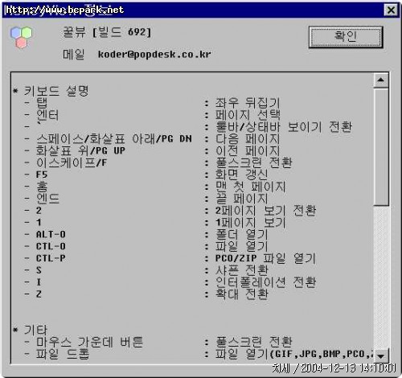Click the text 화면 갱신
This screenshot has height=378, width=402.
[241, 175]
